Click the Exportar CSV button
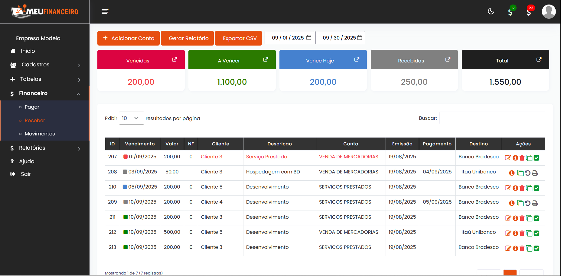The height and width of the screenshot is (276, 561). (238, 38)
